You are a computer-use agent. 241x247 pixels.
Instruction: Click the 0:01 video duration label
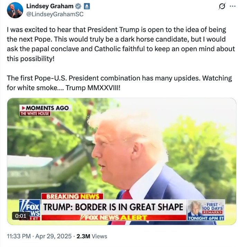[21, 216]
